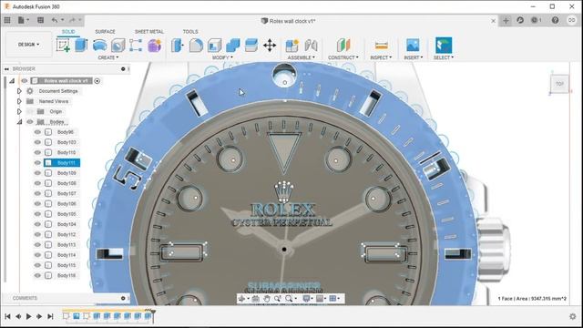Click the Select tool icon
Viewport: 583px width, 328px height.
pyautogui.click(x=444, y=46)
